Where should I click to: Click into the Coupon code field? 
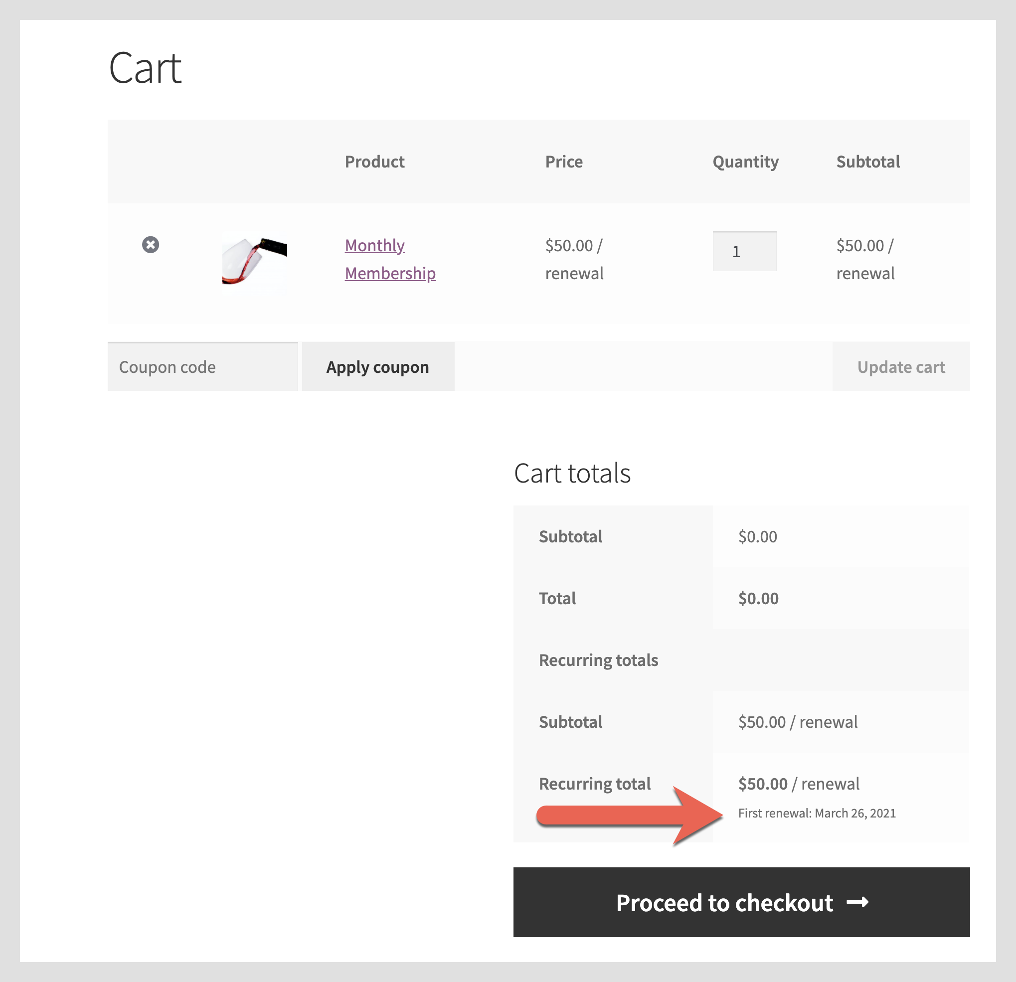pos(202,367)
